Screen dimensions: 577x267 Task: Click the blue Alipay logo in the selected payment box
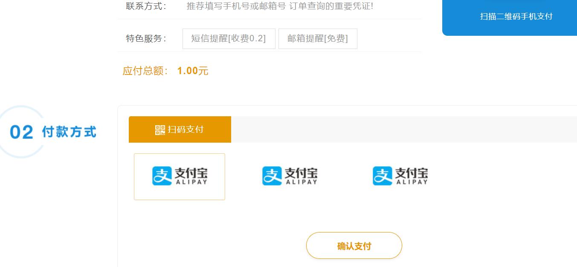tap(162, 176)
